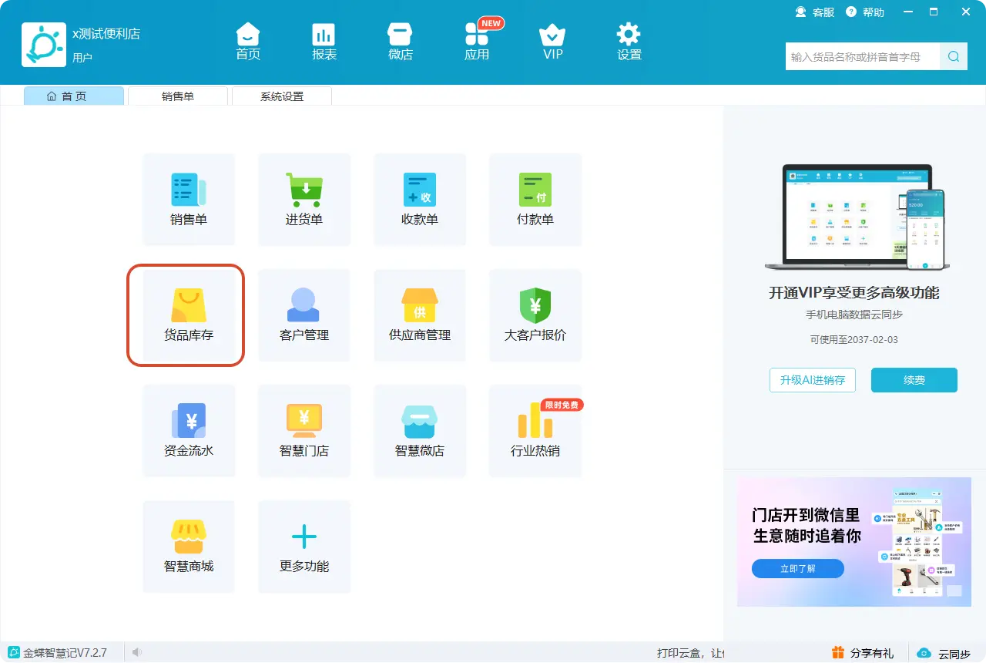Click 金蝶智慧记V7.2.7 version text

click(x=65, y=653)
